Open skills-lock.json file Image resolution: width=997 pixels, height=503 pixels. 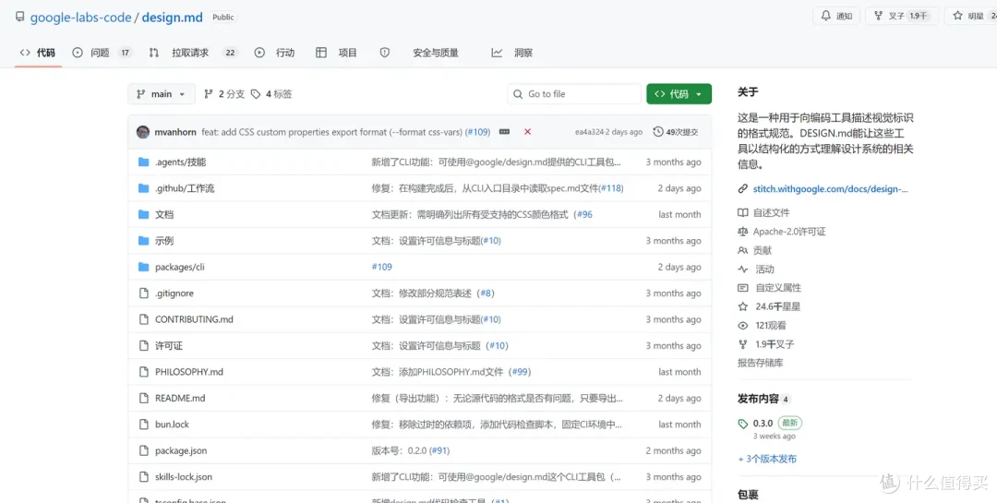(x=184, y=477)
